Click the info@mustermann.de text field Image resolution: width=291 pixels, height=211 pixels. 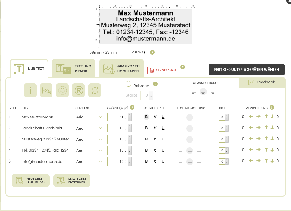[x=45, y=162]
